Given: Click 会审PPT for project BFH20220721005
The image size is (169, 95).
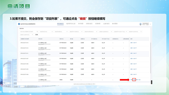Looking at the screenshot, I should [135, 69].
